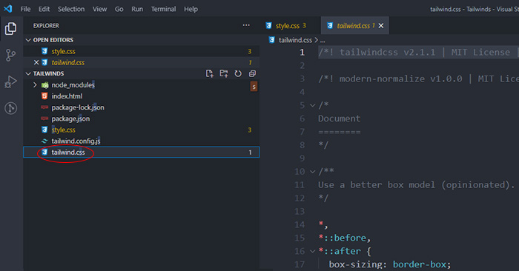Open Explorer more actions ellipsis
This screenshot has height=271, width=519.
[x=246, y=25]
